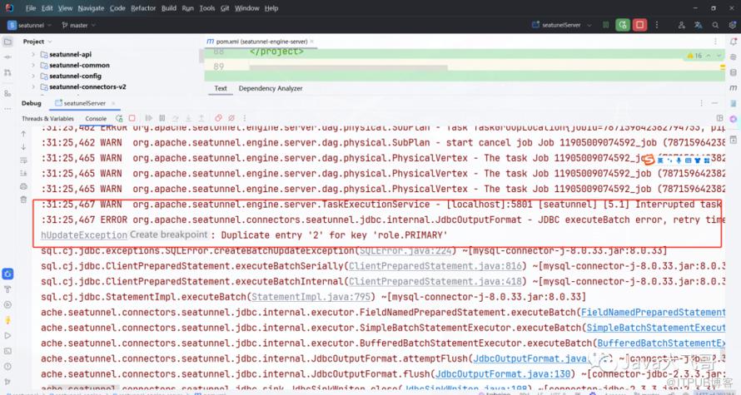Open ClientPreparedStatement.java:418 link

point(435,282)
